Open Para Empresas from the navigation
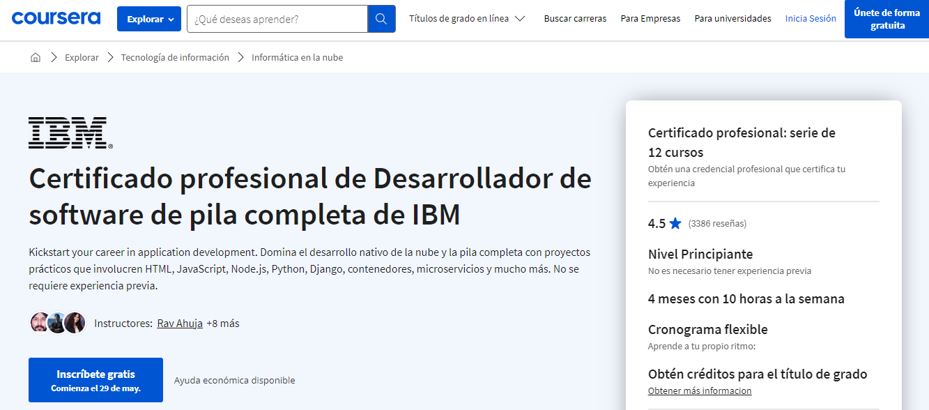This screenshot has height=410, width=929. pos(650,19)
